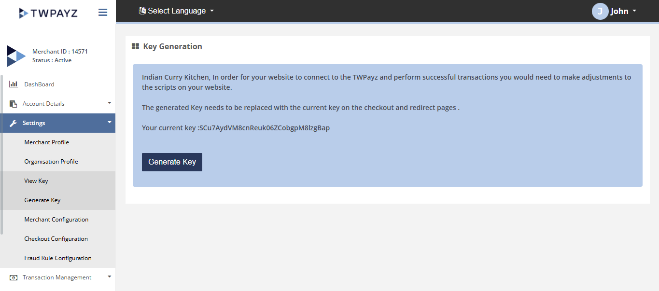The height and width of the screenshot is (291, 659).
Task: Click the Account Details clipboard icon
Action: click(13, 104)
